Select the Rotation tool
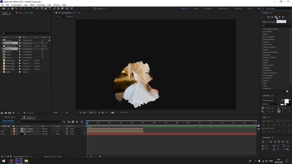The height and width of the screenshot is (164, 292). [x=33, y=9]
